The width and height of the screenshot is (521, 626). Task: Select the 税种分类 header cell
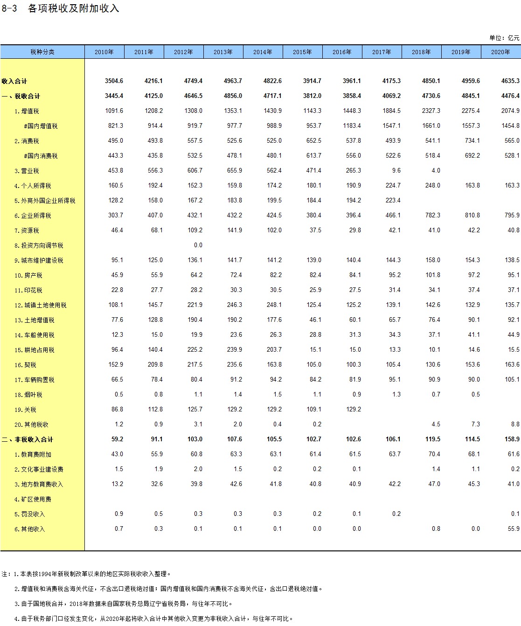pos(42,52)
